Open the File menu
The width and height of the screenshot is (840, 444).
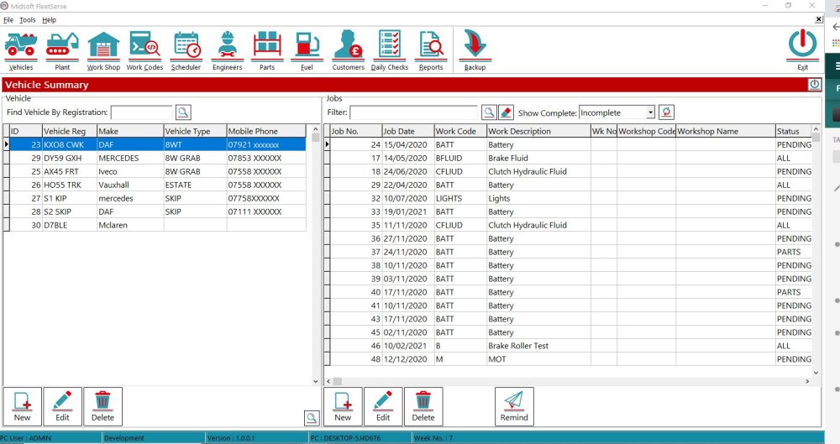coord(8,19)
